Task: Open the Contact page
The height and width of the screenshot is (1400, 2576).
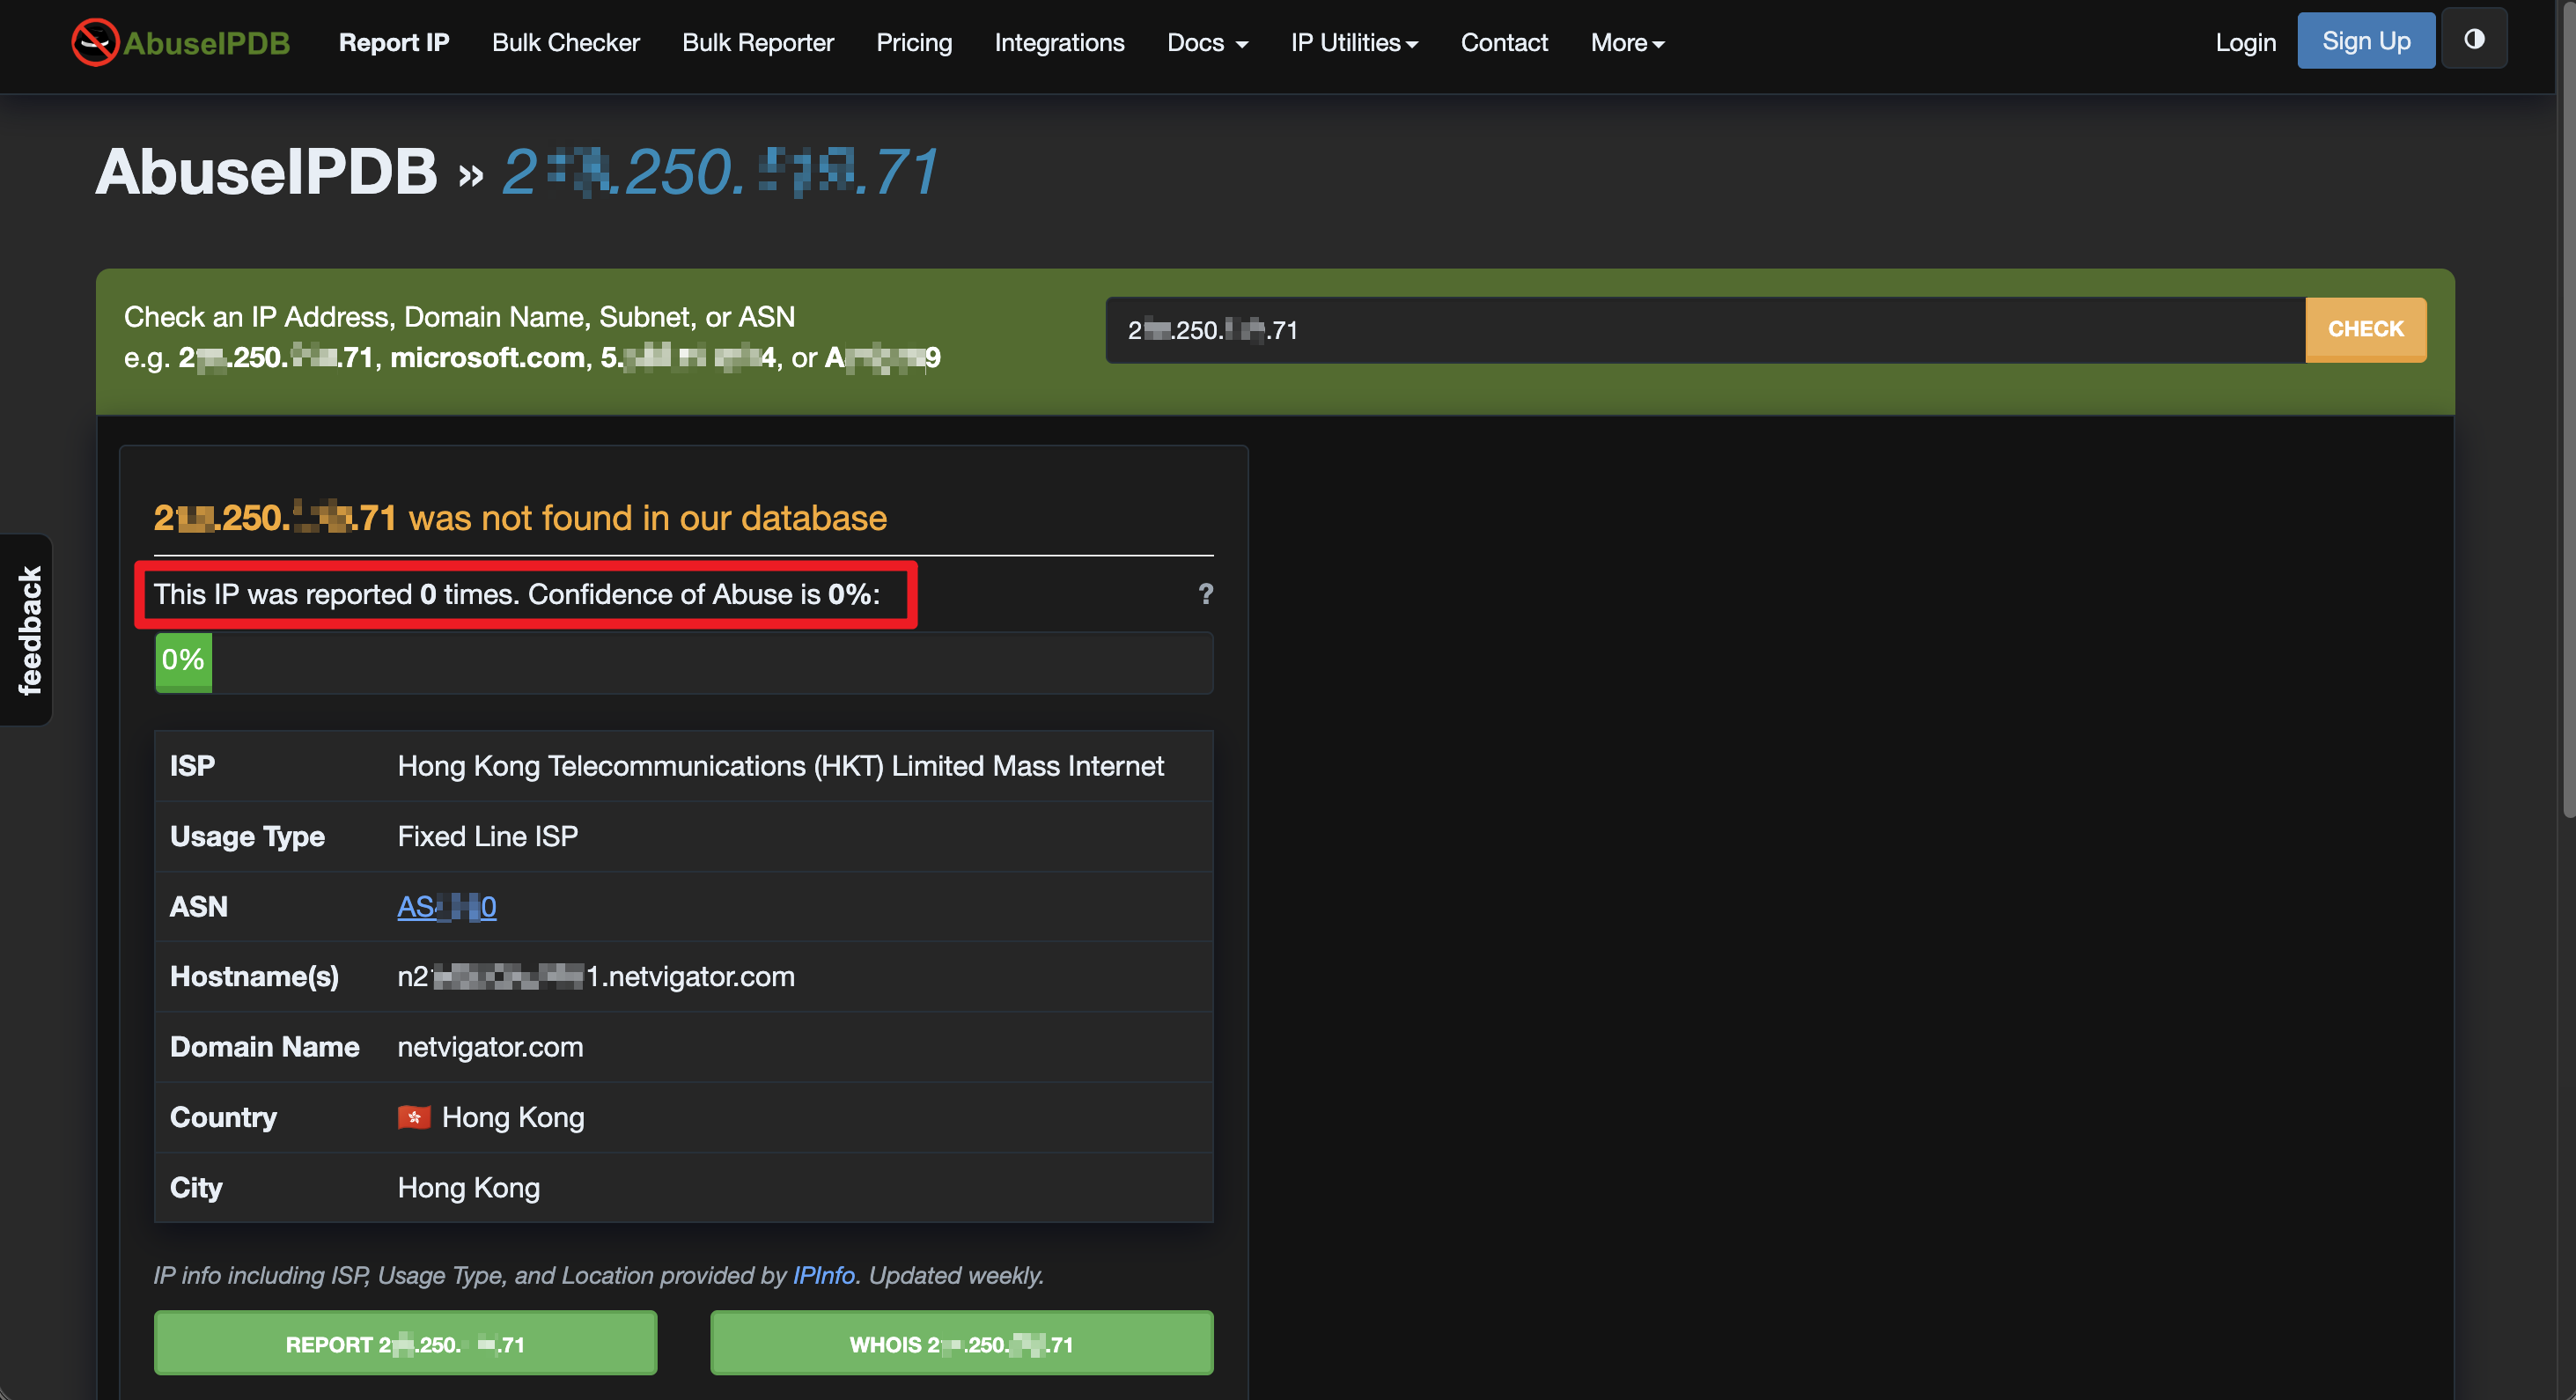Action: [1504, 43]
